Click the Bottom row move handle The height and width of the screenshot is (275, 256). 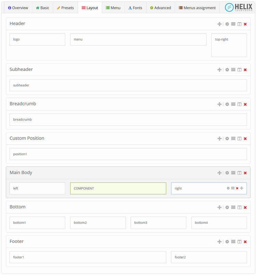219,207
